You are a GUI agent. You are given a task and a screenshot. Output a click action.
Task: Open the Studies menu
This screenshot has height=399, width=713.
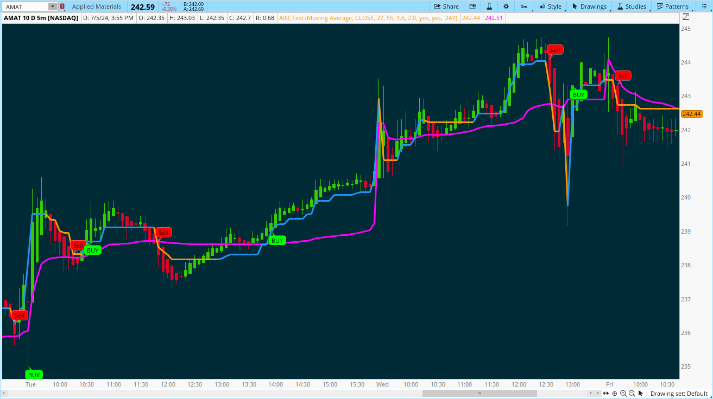631,7
